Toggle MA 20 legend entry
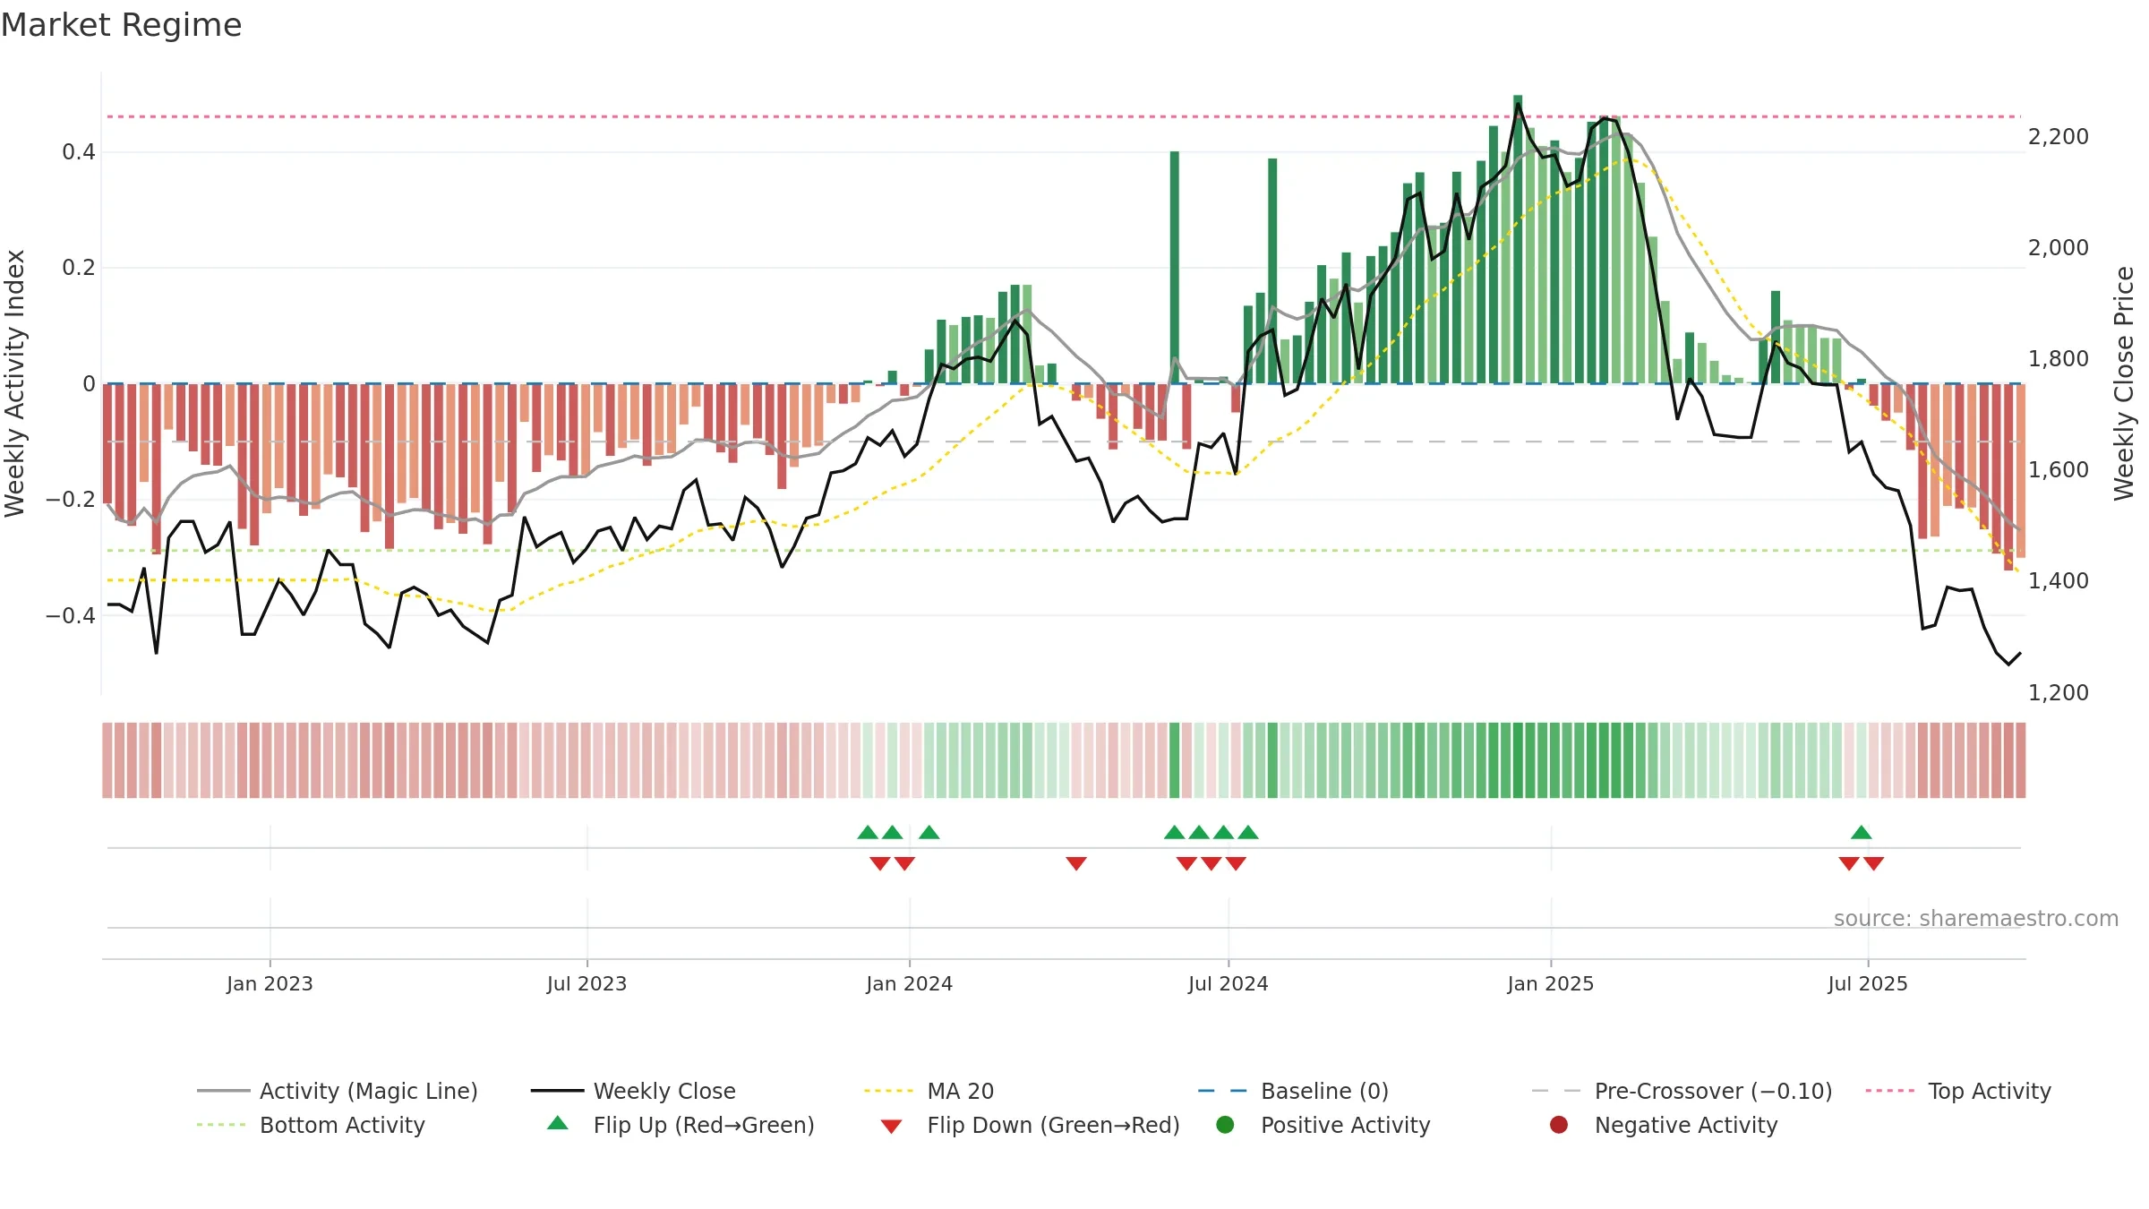2149x1209 pixels. coord(929,1091)
